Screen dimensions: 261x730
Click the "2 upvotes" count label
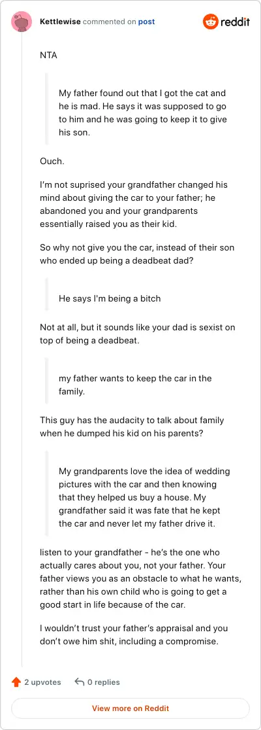(x=42, y=682)
